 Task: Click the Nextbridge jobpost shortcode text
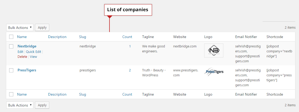[279, 51]
